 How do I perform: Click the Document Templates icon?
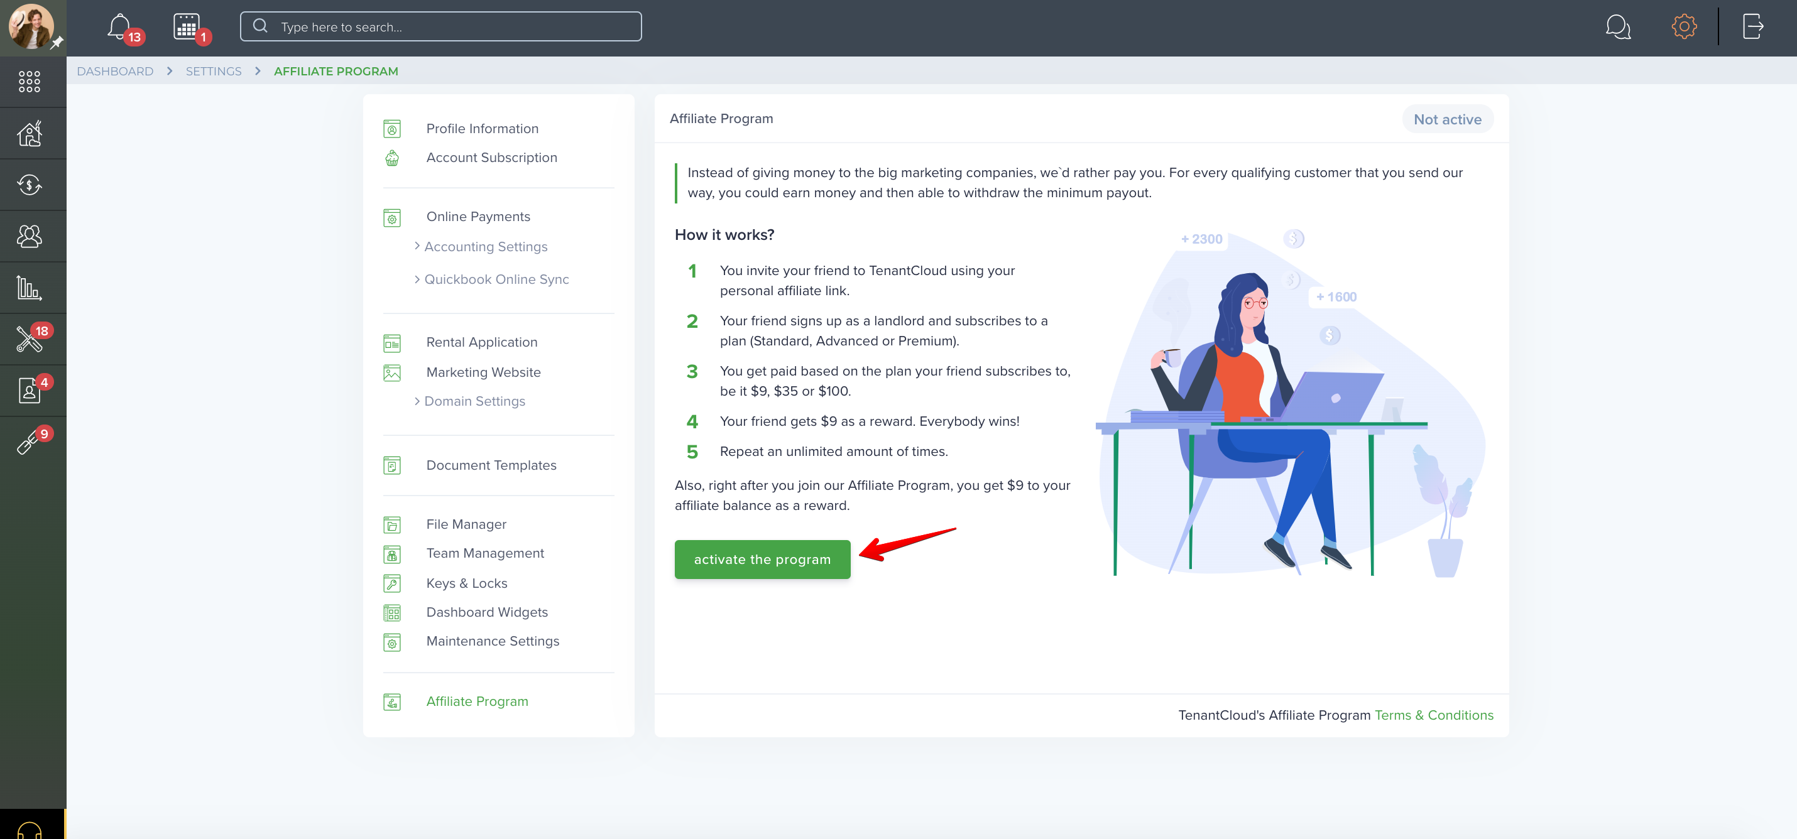coord(392,466)
